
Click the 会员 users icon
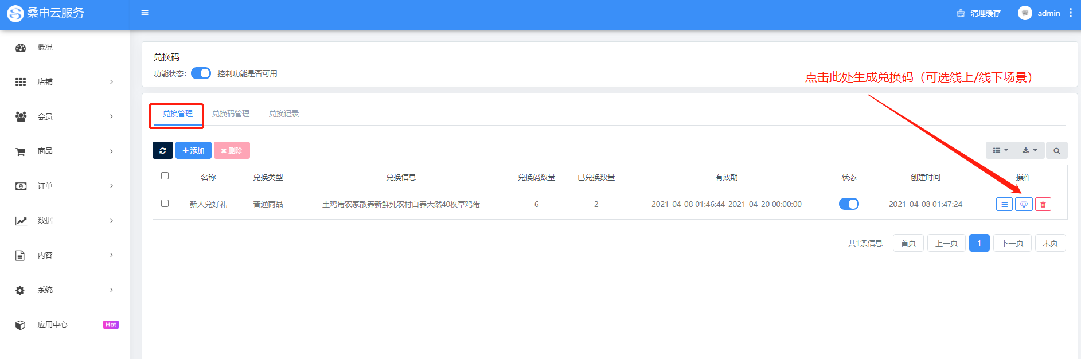tap(21, 116)
